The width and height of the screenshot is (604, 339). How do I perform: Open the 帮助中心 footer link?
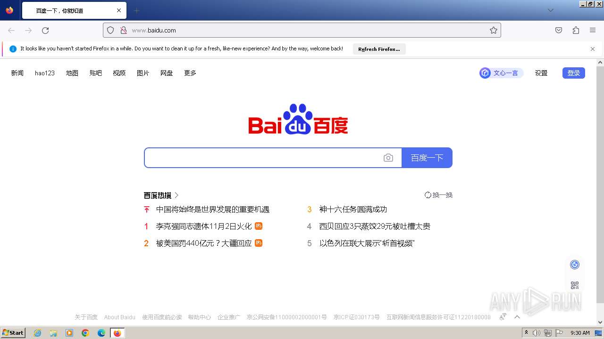pos(199,317)
